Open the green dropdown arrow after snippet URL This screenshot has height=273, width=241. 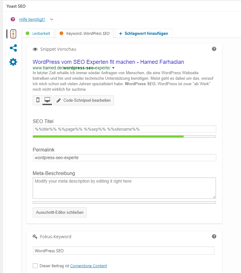(x=113, y=68)
